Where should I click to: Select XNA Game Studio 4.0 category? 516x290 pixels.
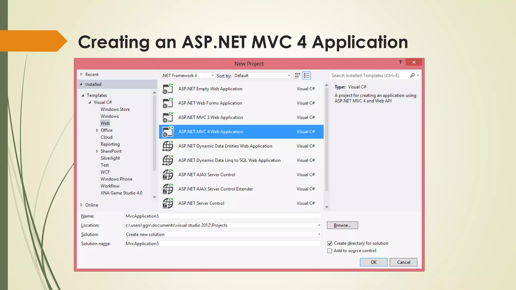pos(121,193)
